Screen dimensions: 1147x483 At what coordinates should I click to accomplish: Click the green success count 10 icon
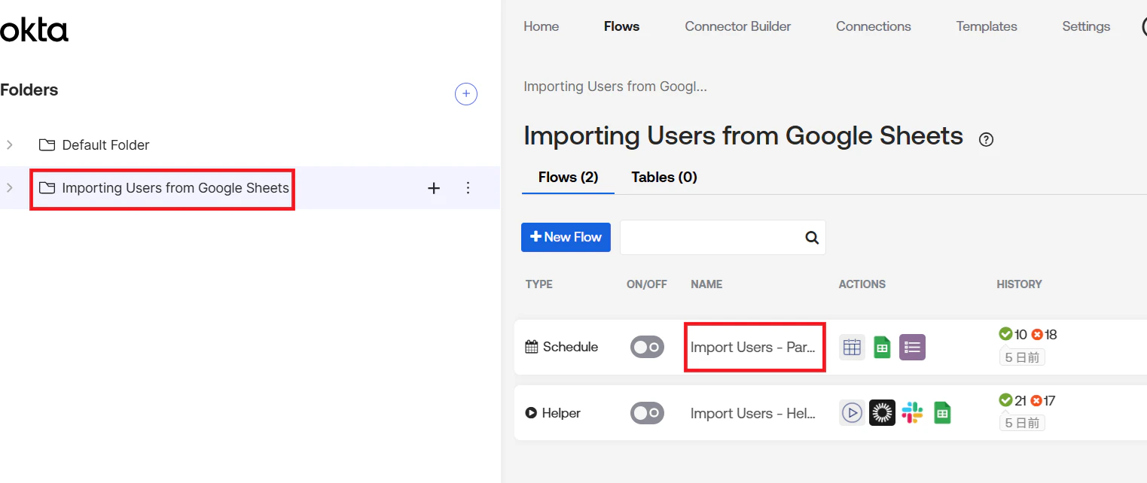point(1005,334)
